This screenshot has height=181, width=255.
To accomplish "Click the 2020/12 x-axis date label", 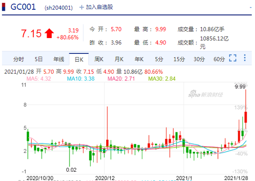I will point(105,178).
